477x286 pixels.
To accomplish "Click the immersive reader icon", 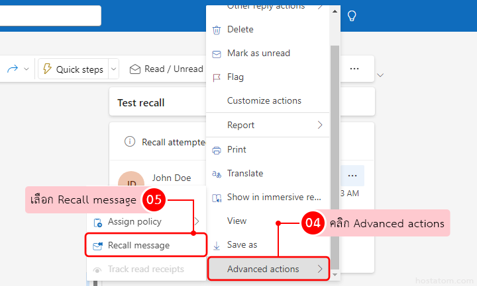I will pyautogui.click(x=216, y=197).
